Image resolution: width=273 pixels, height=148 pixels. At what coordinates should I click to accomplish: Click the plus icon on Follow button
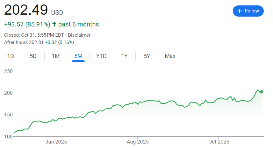[240, 11]
